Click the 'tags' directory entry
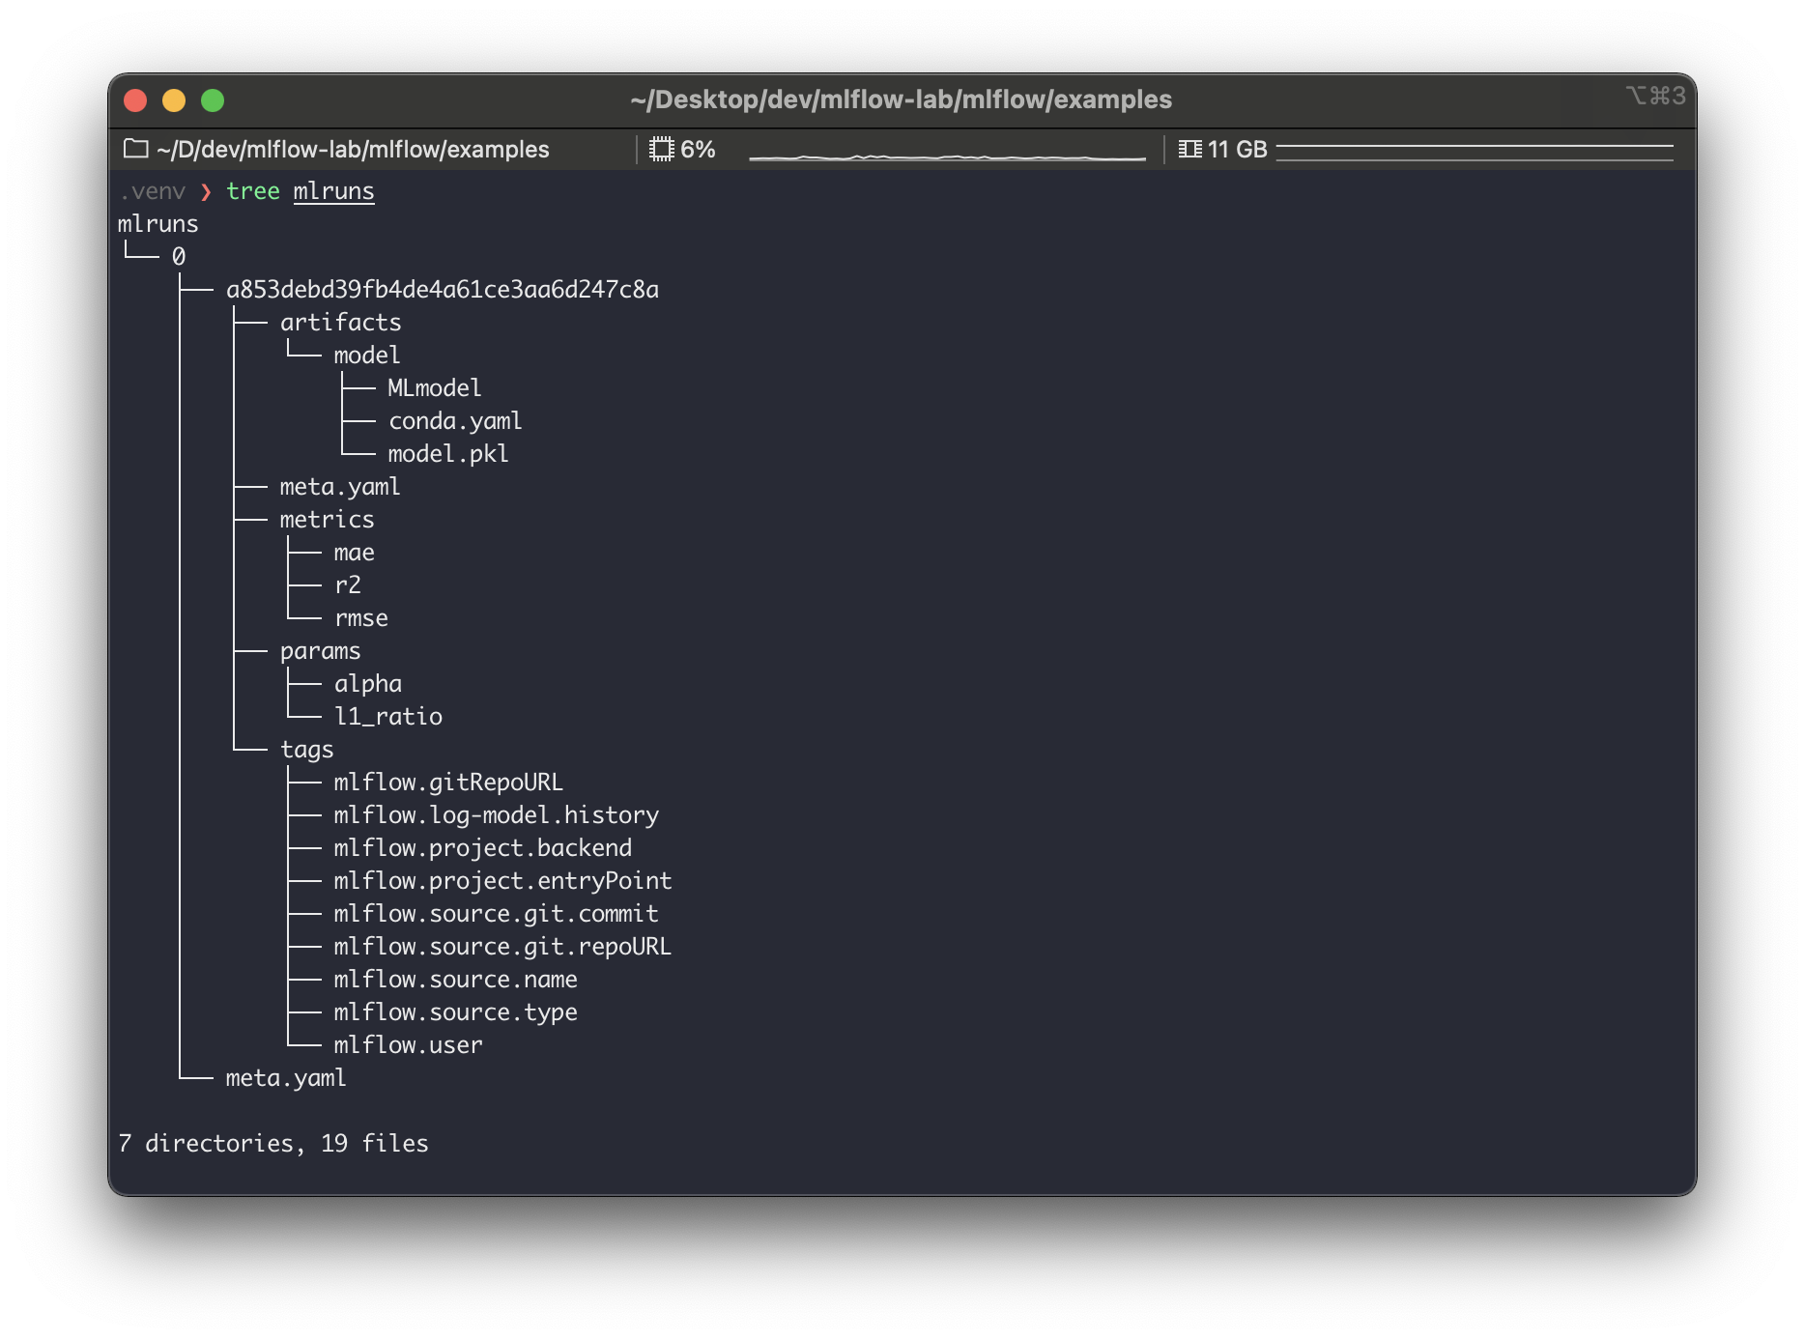The height and width of the screenshot is (1339, 1805). 307,751
